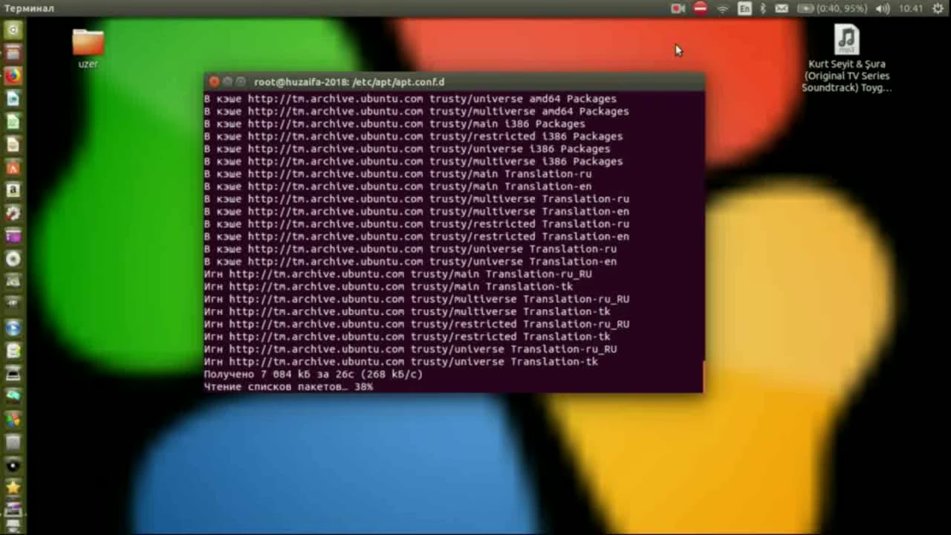The height and width of the screenshot is (535, 951).
Task: Click line 'trusty/multiverse amd64 Packages'
Action: (x=417, y=111)
